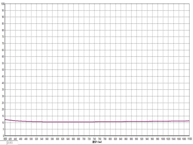Click the 50 label on the y-axis
Viewport: 193px width, 145px height.
(x=3, y=70)
